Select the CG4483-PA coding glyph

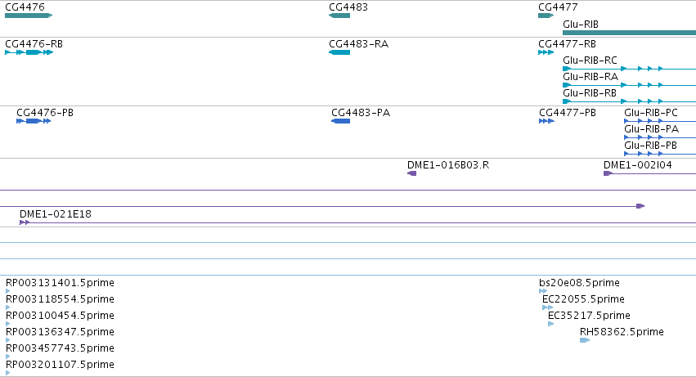tap(341, 121)
